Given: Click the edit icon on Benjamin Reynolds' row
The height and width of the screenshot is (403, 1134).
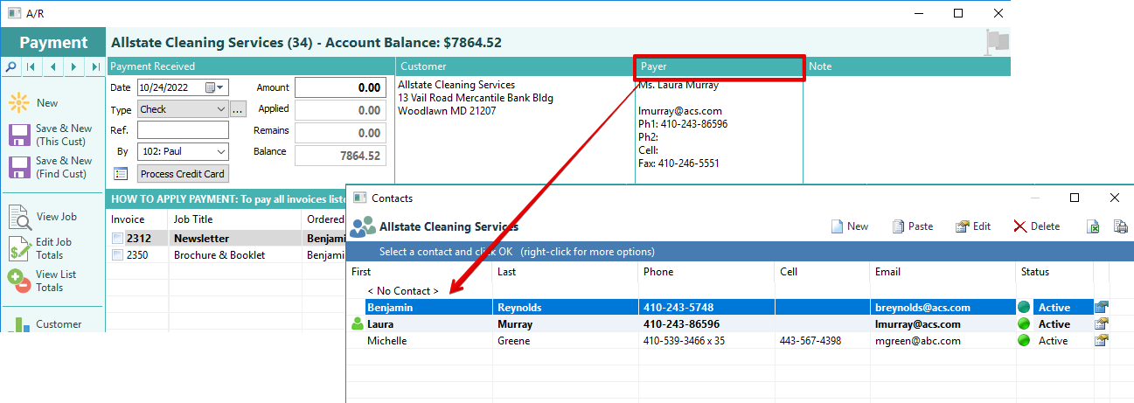Looking at the screenshot, I should pos(1101,307).
